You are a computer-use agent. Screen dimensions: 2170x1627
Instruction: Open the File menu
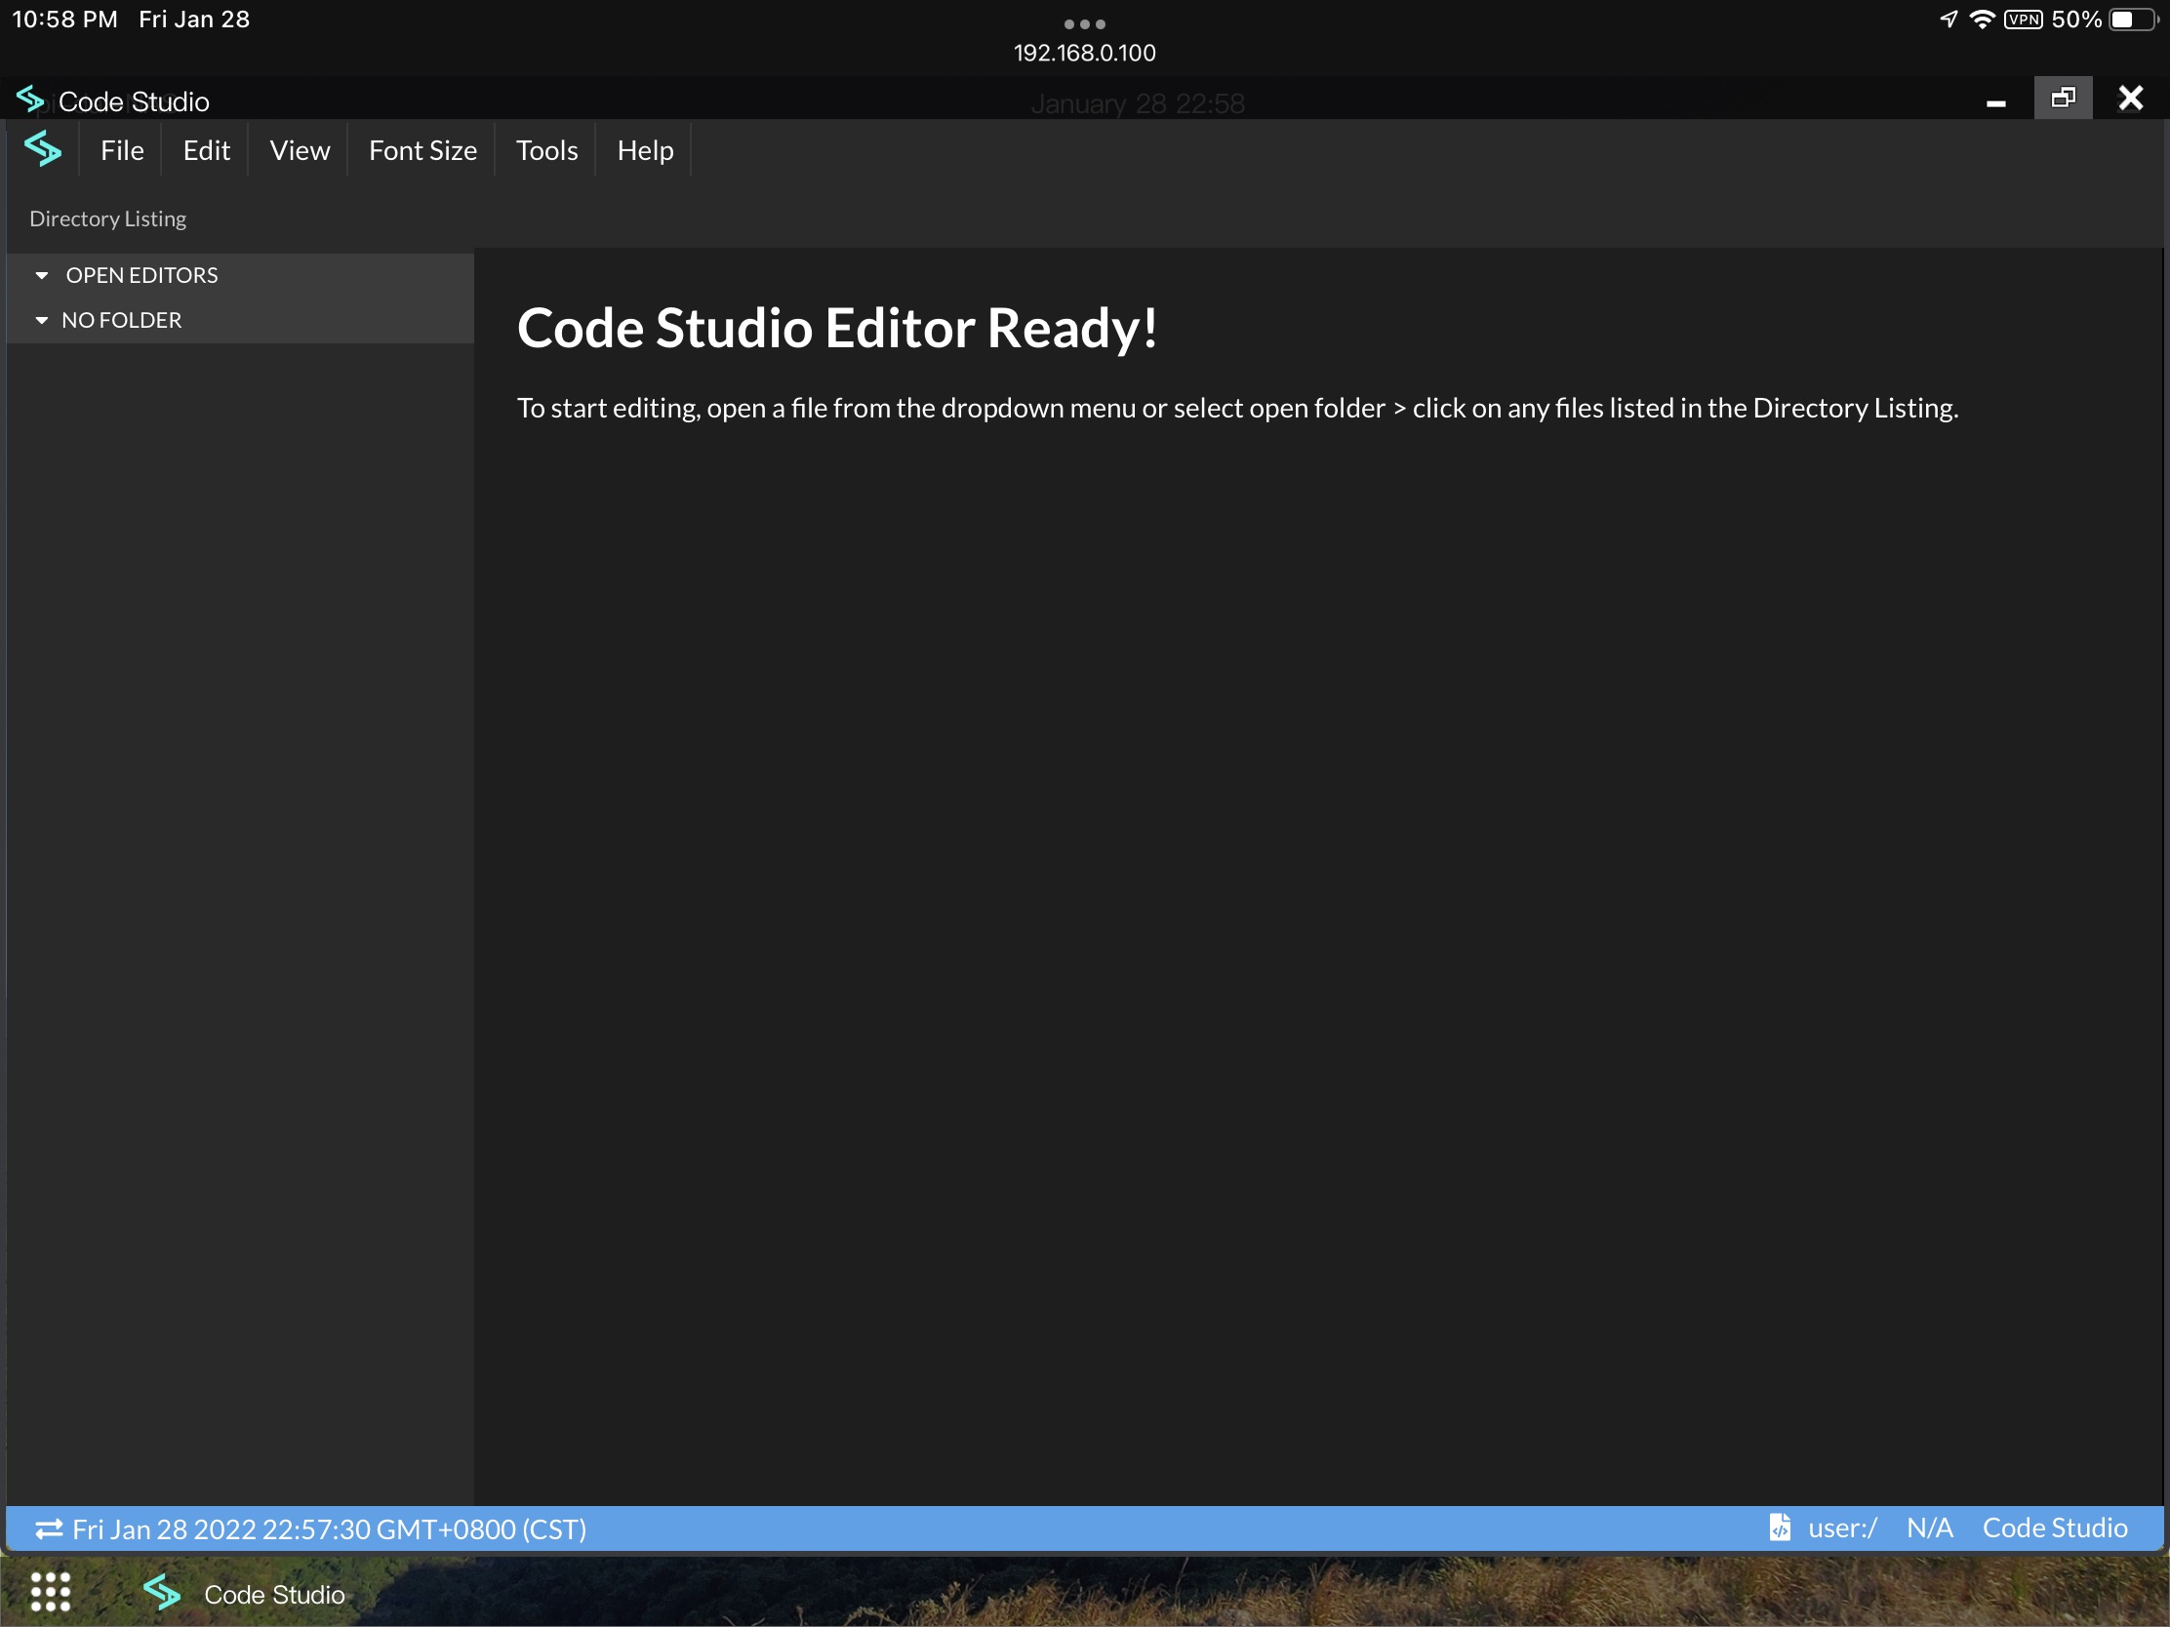pos(122,150)
